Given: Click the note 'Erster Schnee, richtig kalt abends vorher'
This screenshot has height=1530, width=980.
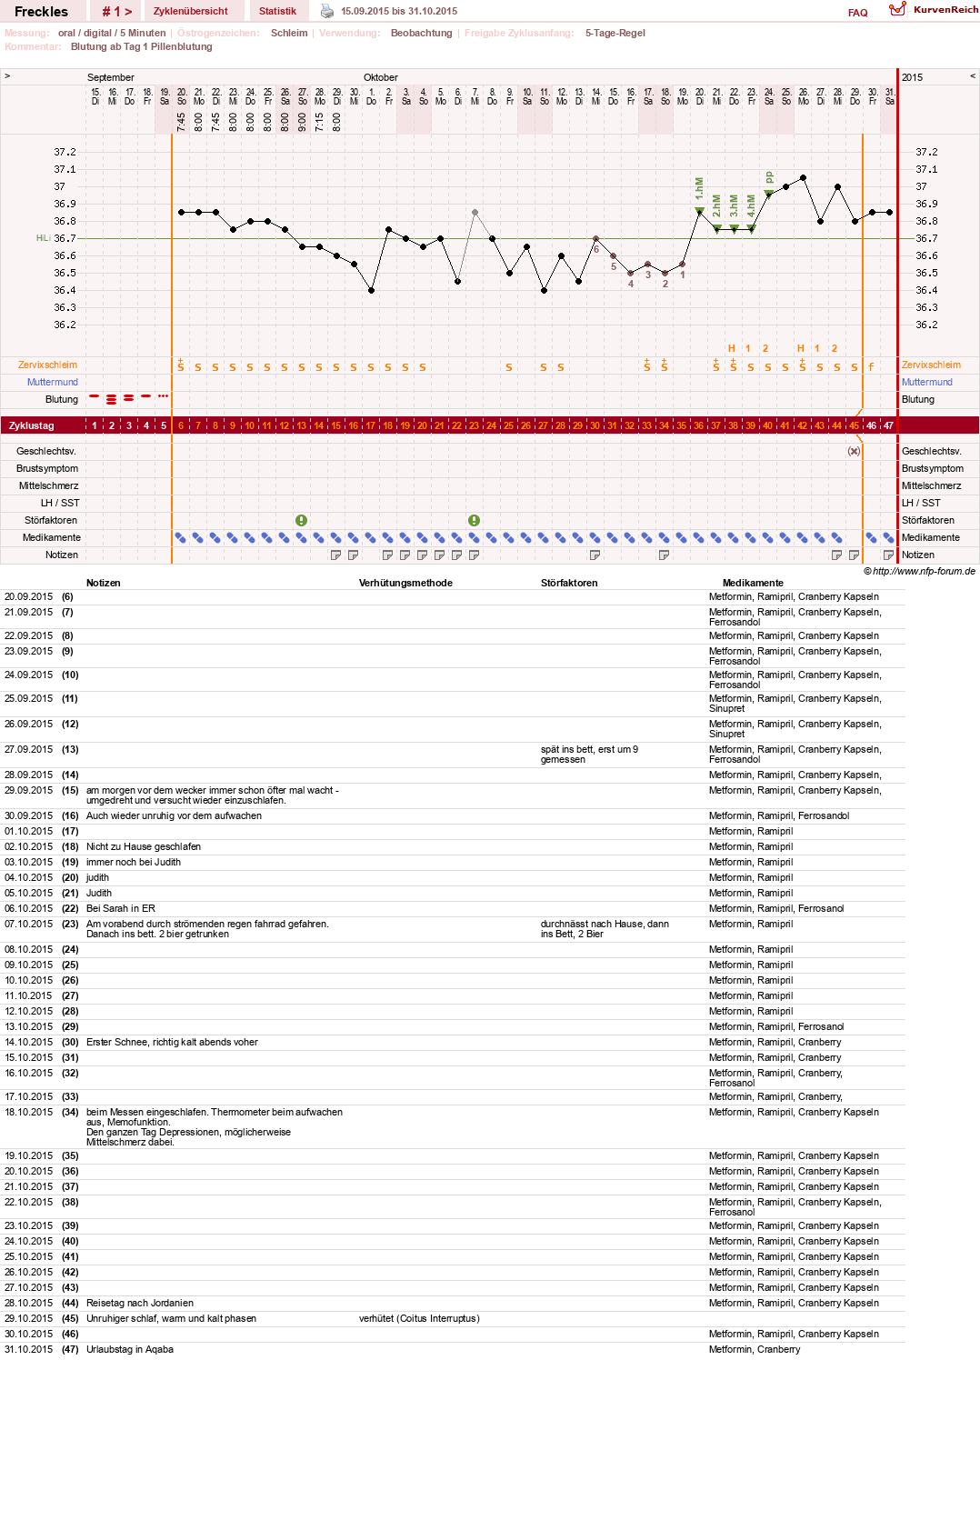Looking at the screenshot, I should point(172,1042).
